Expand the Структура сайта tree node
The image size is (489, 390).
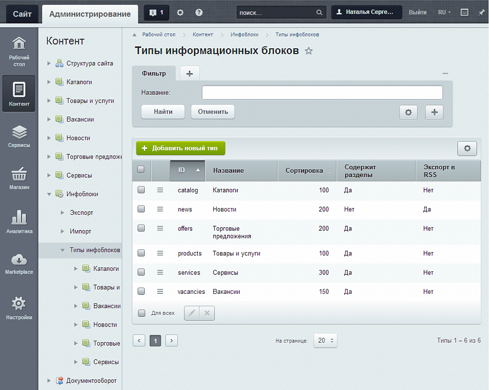(49, 63)
